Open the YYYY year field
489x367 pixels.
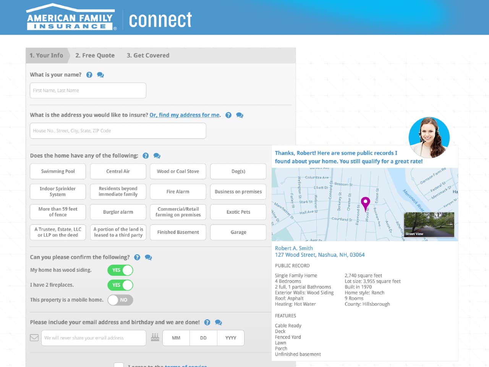coord(230,338)
